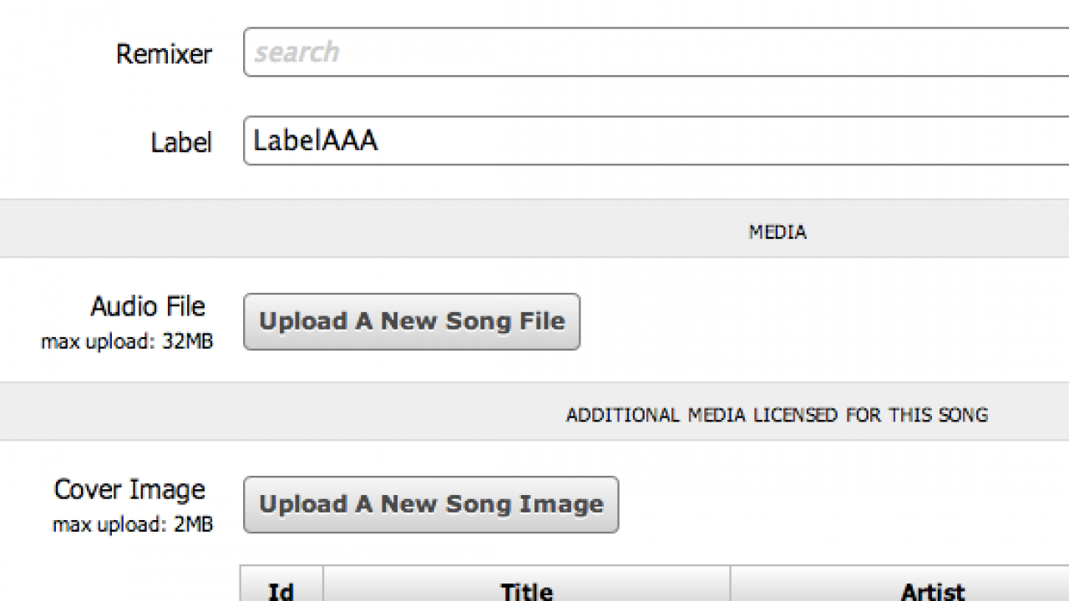Click the word Image in the Upload Song Image button
The height and width of the screenshot is (601, 1069).
pos(561,504)
